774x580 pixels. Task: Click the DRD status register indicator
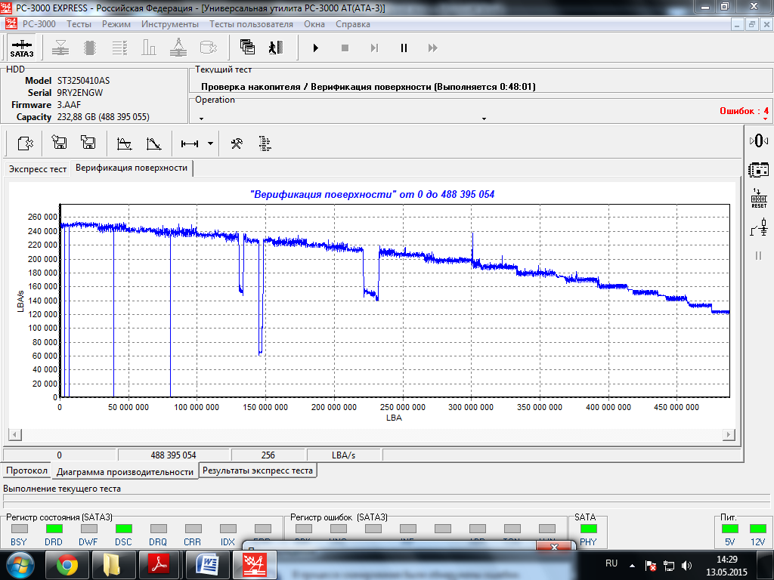coord(54,529)
